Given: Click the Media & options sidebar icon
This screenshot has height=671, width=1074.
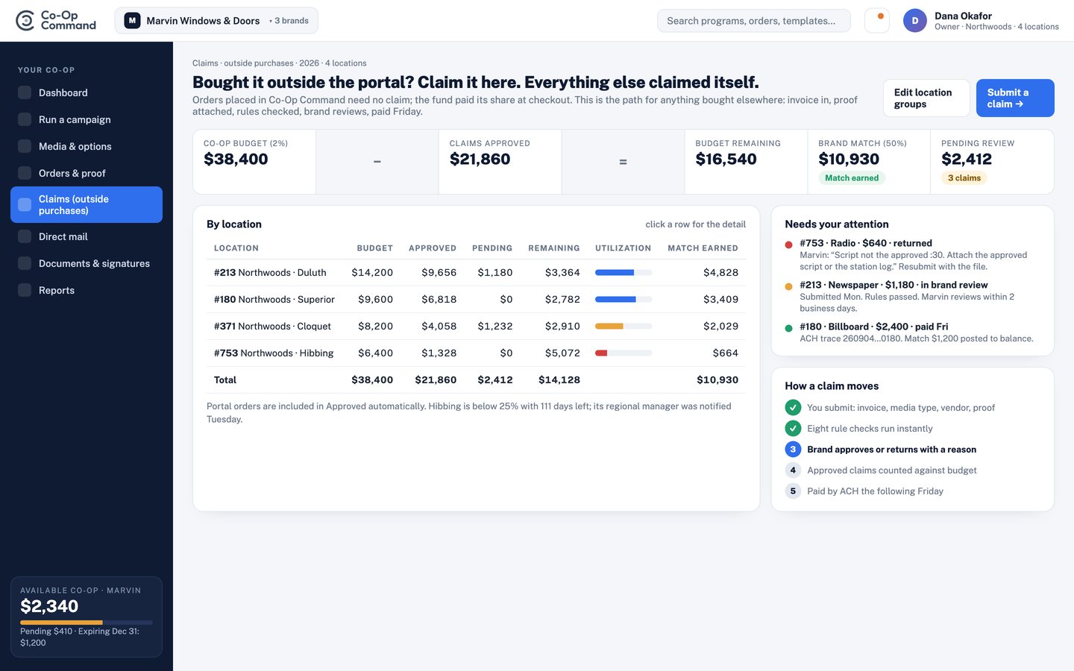Looking at the screenshot, I should point(25,146).
